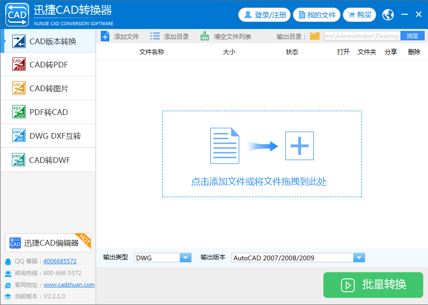
Task: Click the 清空文件列表 label
Action: pyautogui.click(x=232, y=37)
